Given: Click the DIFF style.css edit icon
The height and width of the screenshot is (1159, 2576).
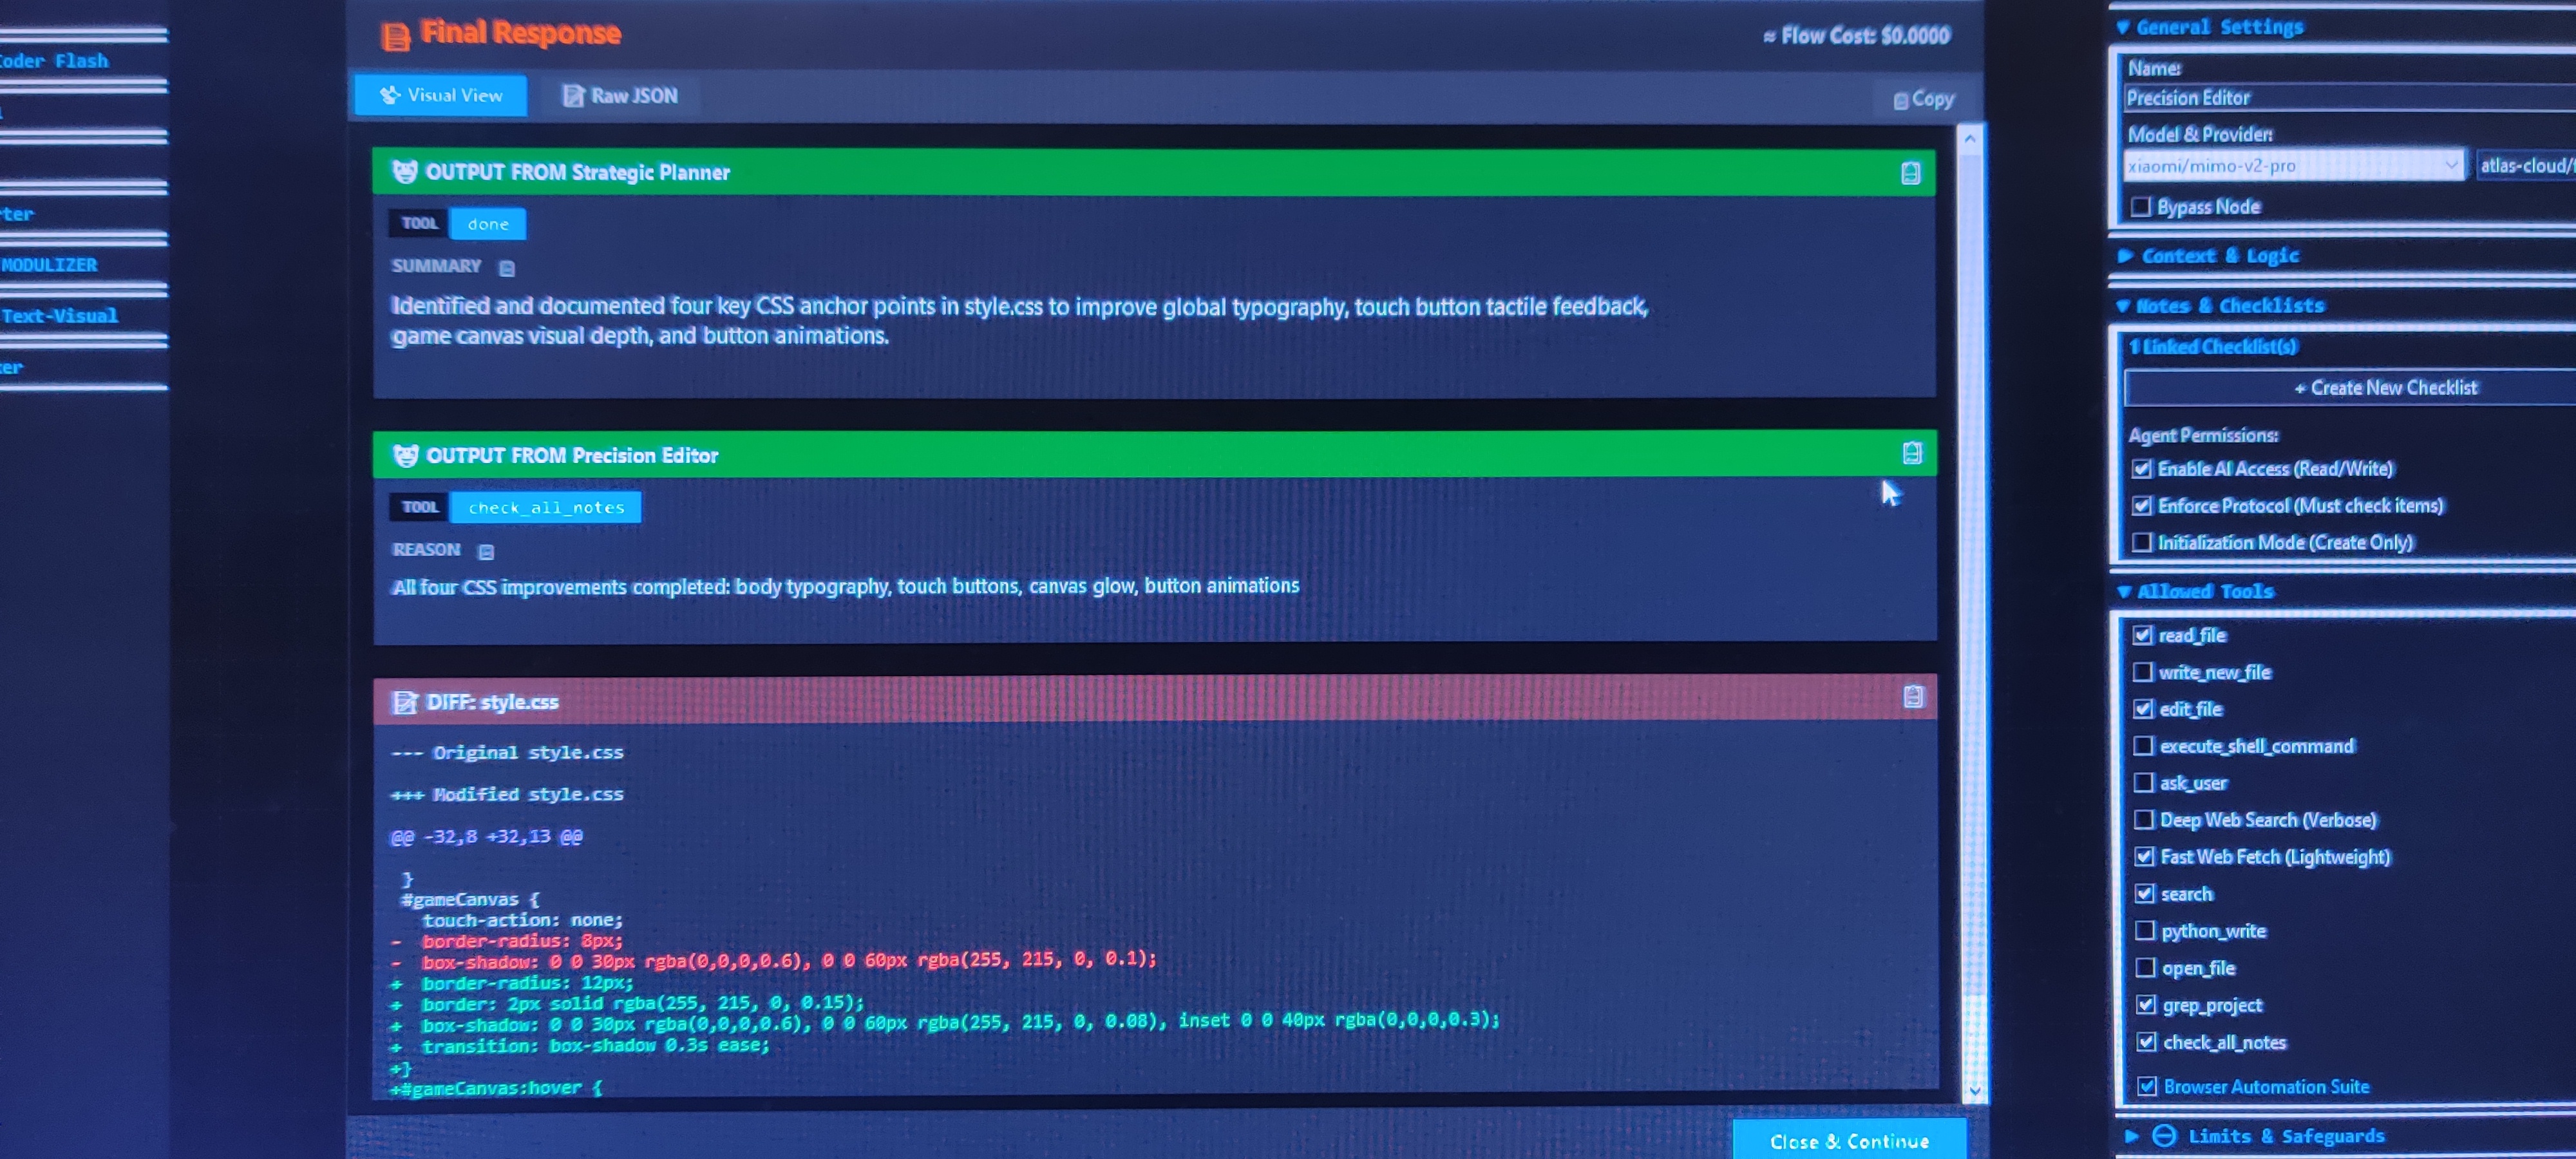Looking at the screenshot, I should 404,703.
